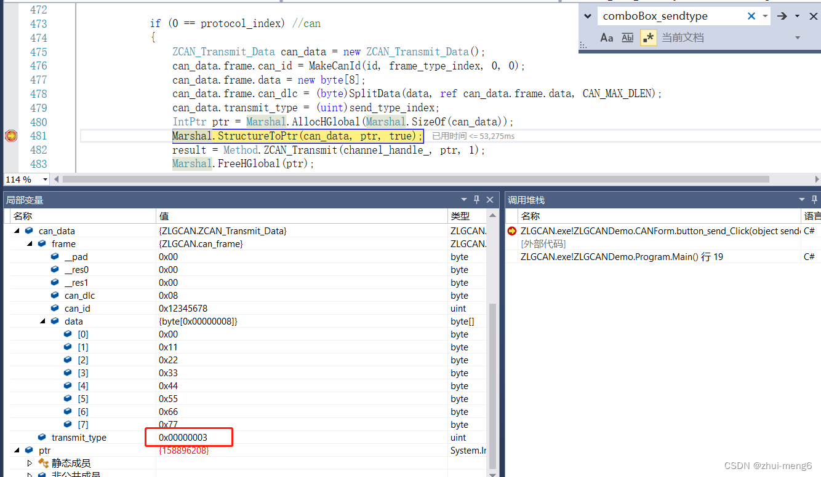Click the editor scrollbar left arrow

pos(57,179)
